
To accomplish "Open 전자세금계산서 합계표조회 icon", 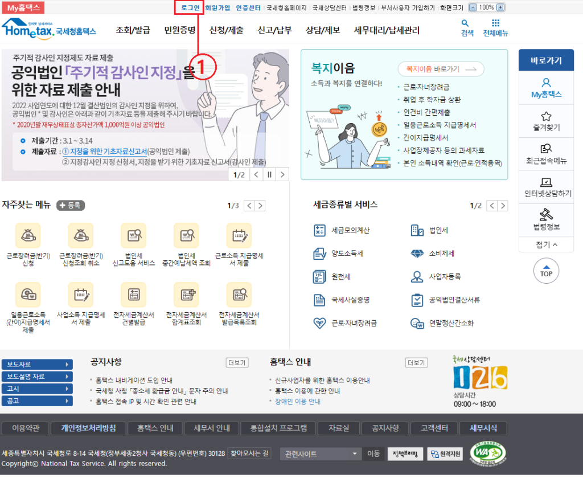I will click(x=186, y=295).
